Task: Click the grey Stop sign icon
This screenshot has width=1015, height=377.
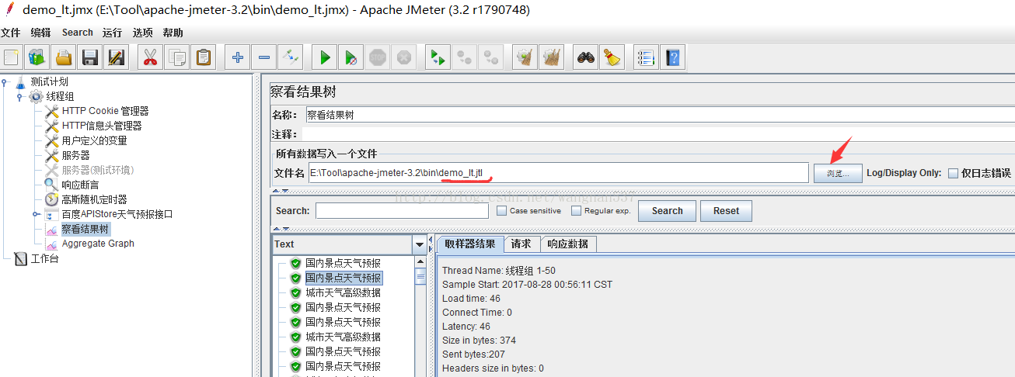Action: 378,57
